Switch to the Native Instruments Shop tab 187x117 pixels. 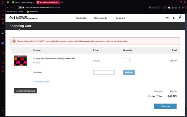pyautogui.click(x=48, y=2)
